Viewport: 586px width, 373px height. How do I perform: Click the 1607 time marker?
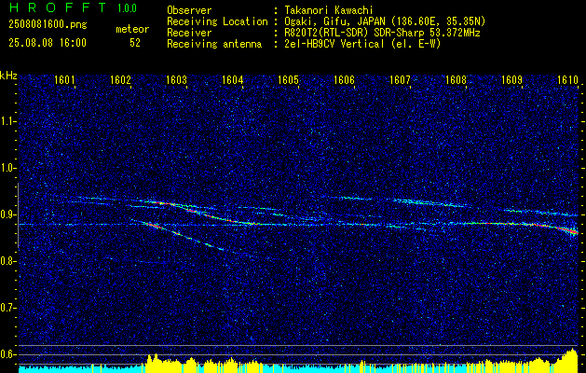(x=401, y=79)
